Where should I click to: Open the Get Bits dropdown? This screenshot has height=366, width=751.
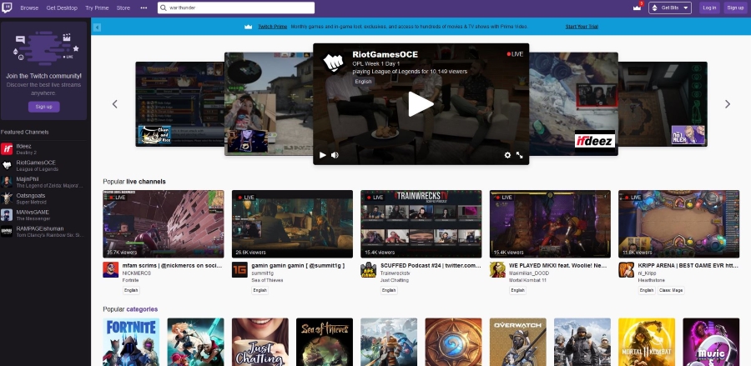669,8
